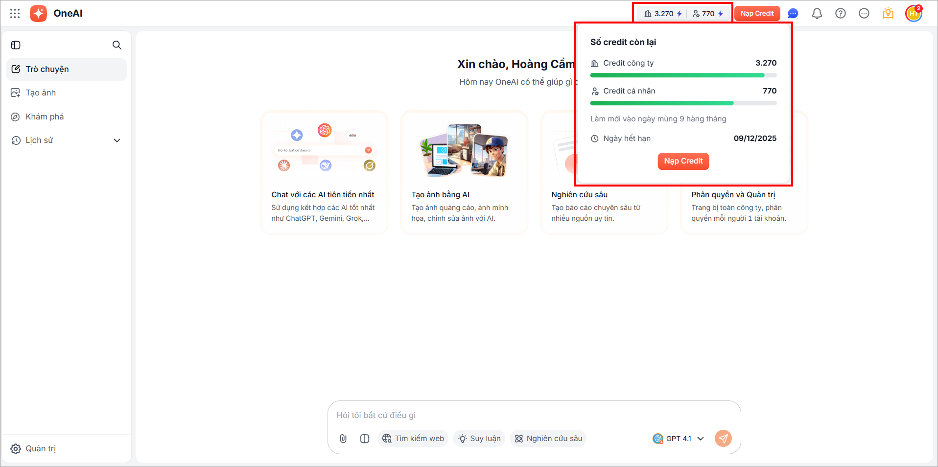
Task: Open the apps grid launcher icon
Action: [15, 14]
